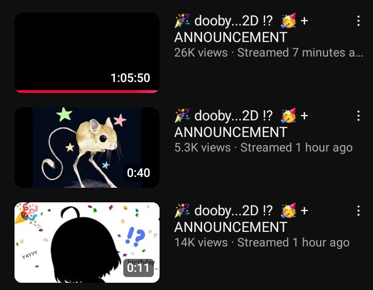Click the title of the 14K views stream
Screen dimensions: 373x290
241,219
